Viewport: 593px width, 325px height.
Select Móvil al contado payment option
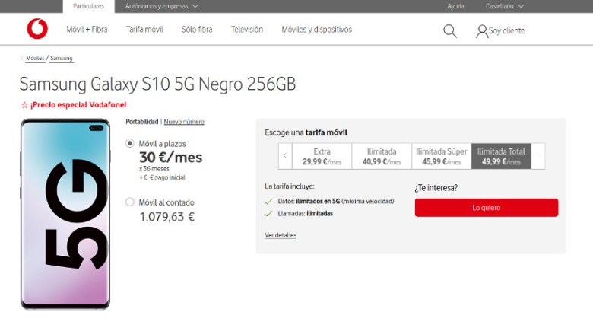(x=130, y=202)
